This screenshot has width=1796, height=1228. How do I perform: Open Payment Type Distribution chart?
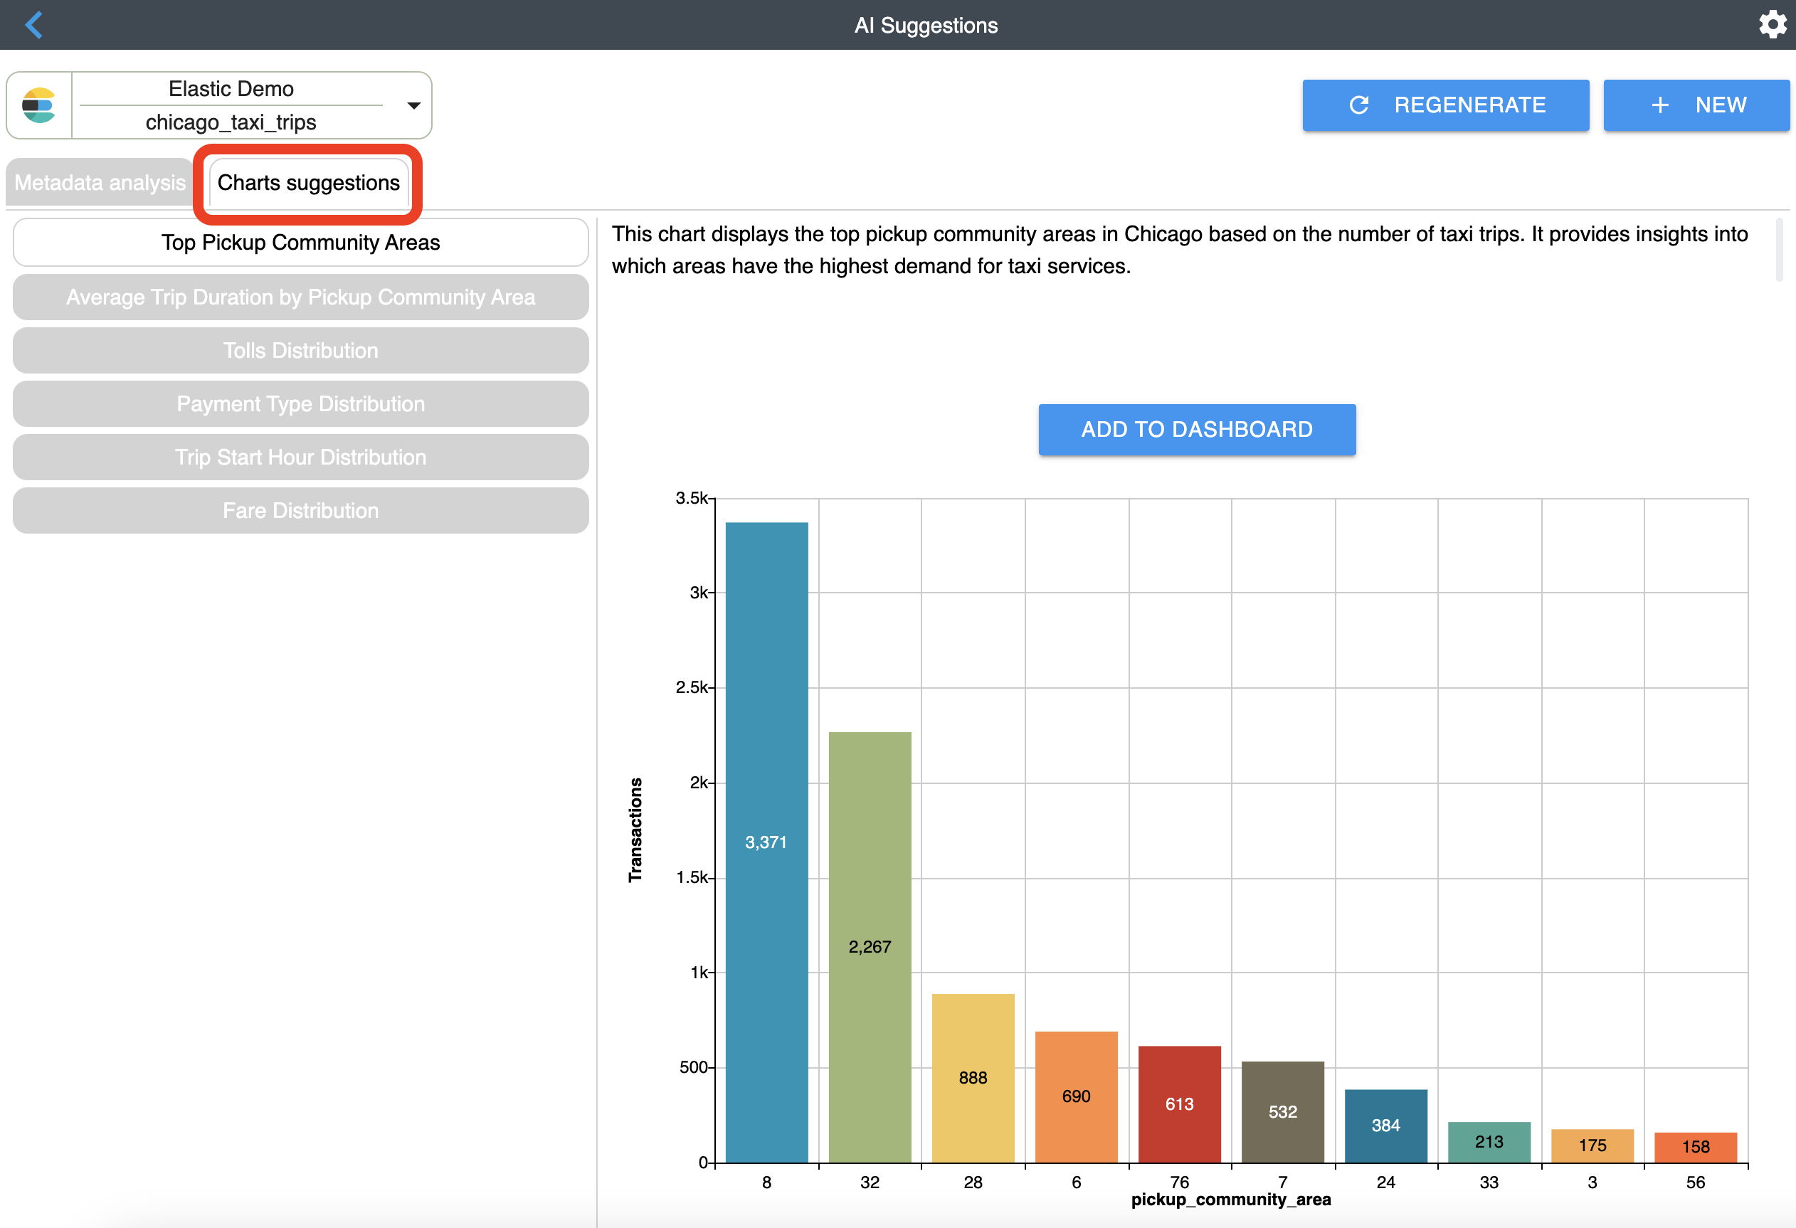coord(300,403)
